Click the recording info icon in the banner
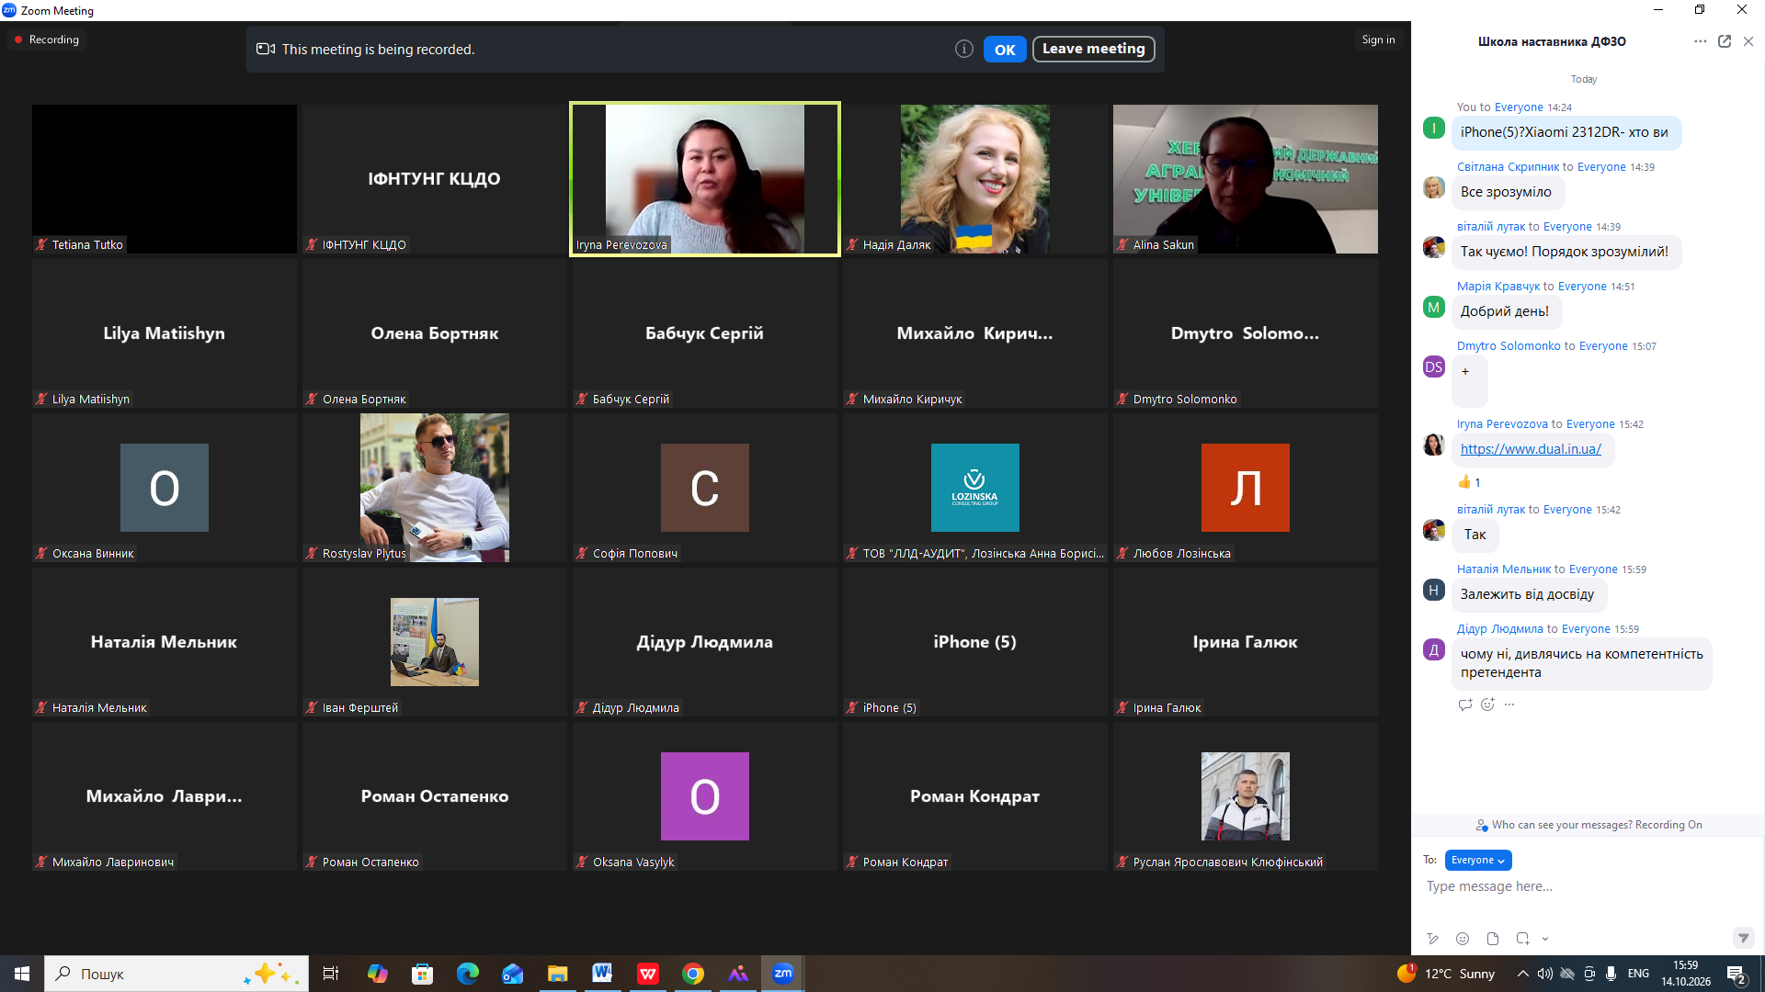The image size is (1765, 992). (x=963, y=49)
